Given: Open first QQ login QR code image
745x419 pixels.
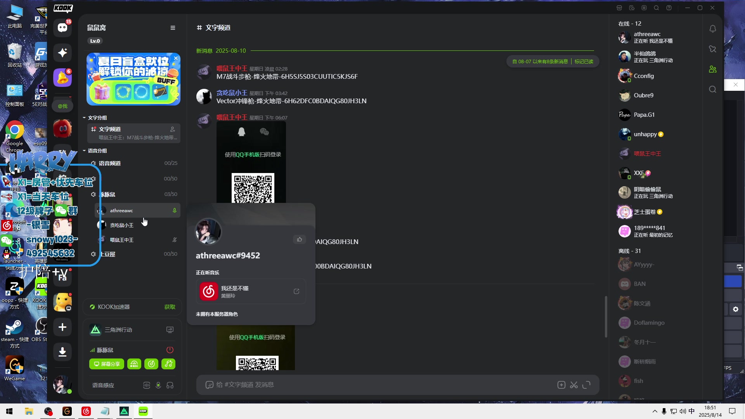Looking at the screenshot, I should (251, 162).
